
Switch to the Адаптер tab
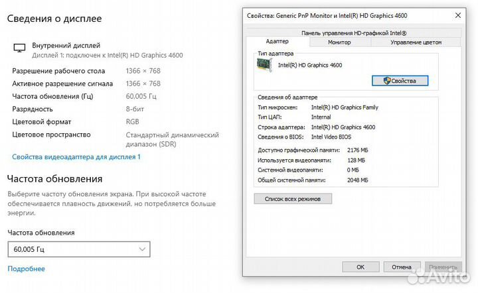click(x=277, y=41)
